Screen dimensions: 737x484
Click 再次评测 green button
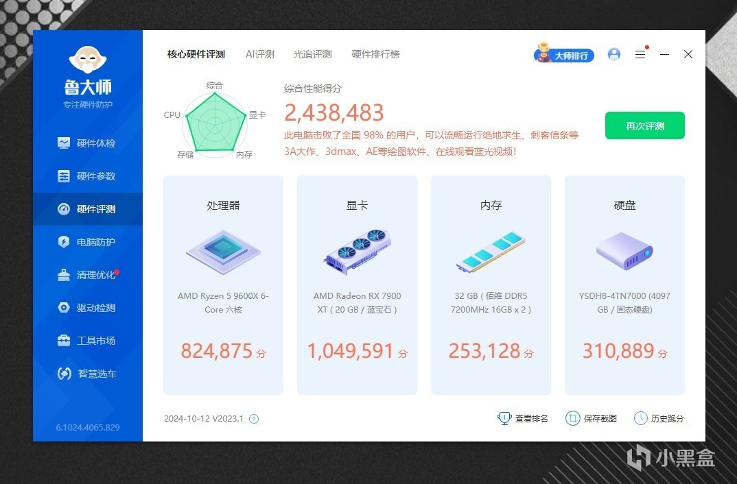pyautogui.click(x=645, y=126)
